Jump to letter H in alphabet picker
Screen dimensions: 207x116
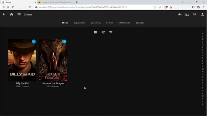click(203, 55)
